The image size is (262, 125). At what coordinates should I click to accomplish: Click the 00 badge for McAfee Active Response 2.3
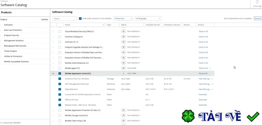123,63
